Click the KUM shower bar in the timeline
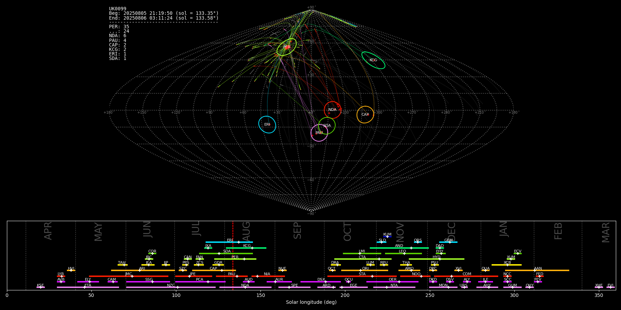The width and height of the screenshot is (621, 310). pos(387,237)
